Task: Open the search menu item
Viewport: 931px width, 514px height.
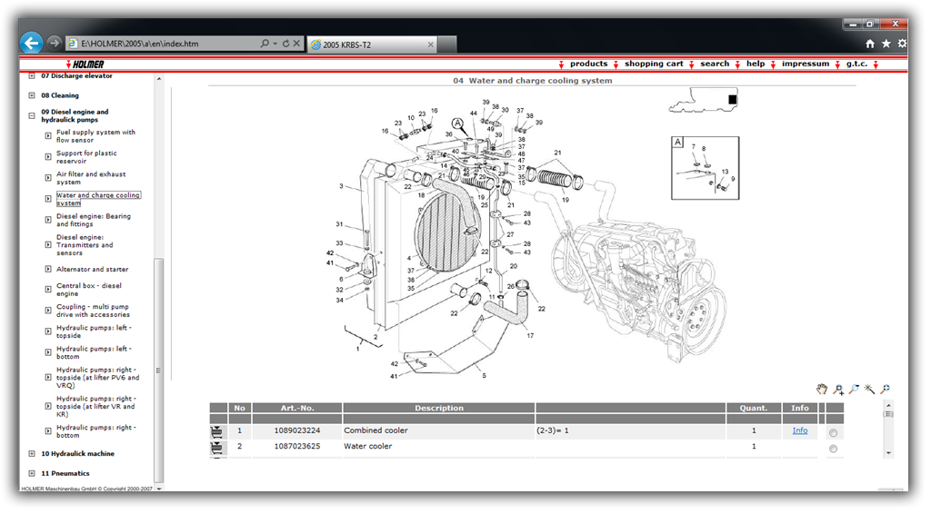Action: (x=715, y=64)
